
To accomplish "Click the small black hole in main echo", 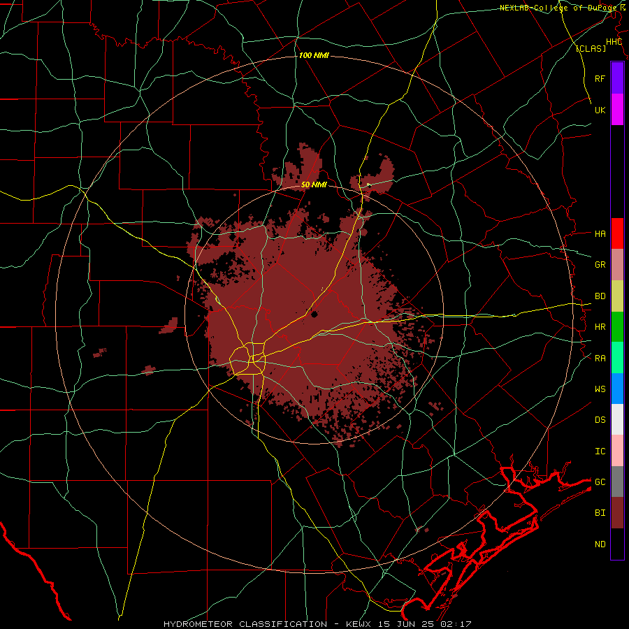I will coord(314,314).
